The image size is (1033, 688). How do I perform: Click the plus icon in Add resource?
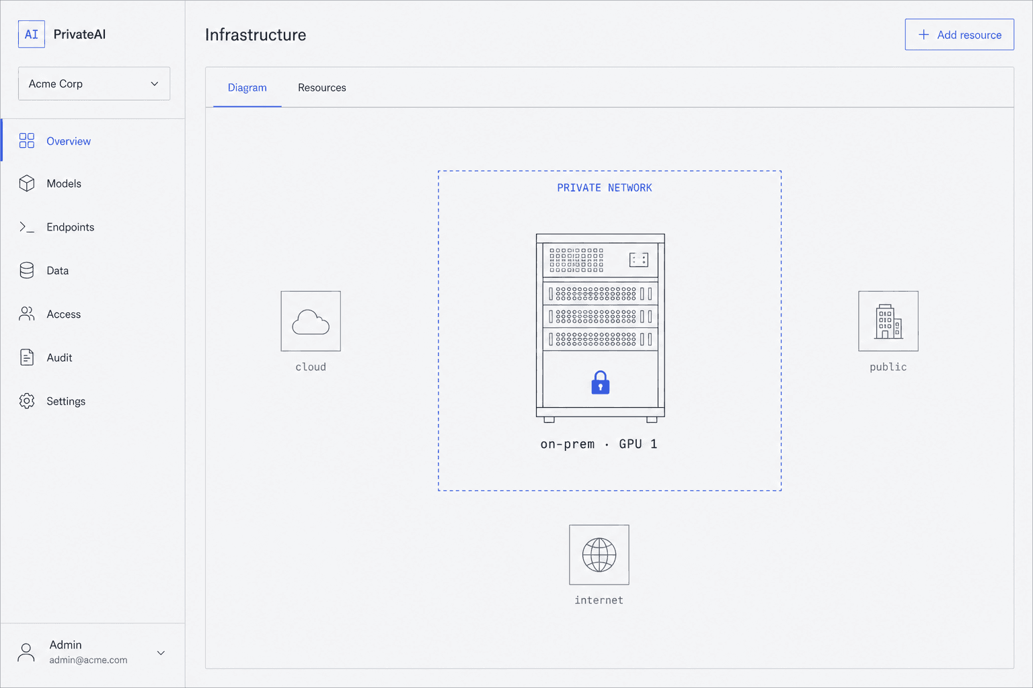924,34
